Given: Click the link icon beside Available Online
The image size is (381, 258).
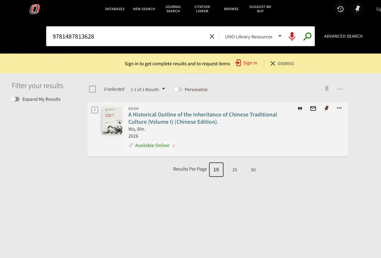Looking at the screenshot, I should pos(131,145).
